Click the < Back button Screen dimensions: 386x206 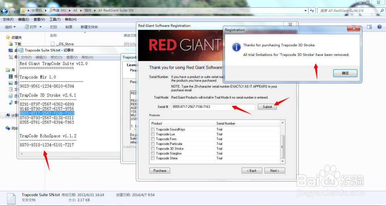tap(252, 171)
